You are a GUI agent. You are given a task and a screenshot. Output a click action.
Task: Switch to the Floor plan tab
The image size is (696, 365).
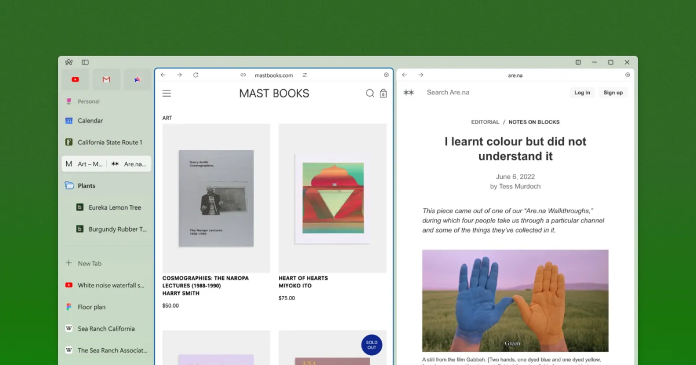click(x=106, y=307)
